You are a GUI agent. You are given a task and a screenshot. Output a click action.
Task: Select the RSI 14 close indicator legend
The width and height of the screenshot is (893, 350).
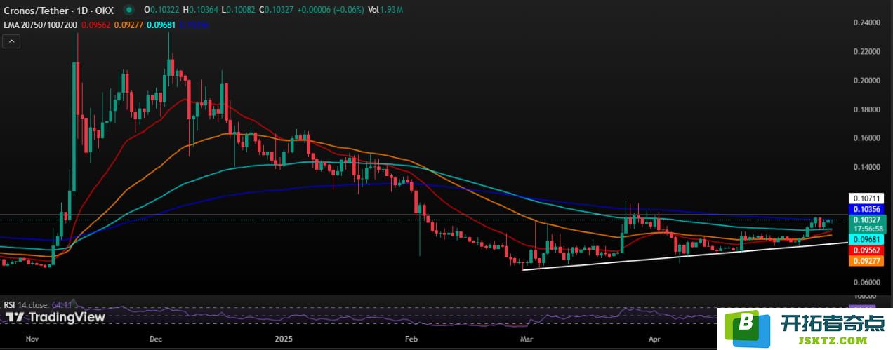(x=27, y=305)
